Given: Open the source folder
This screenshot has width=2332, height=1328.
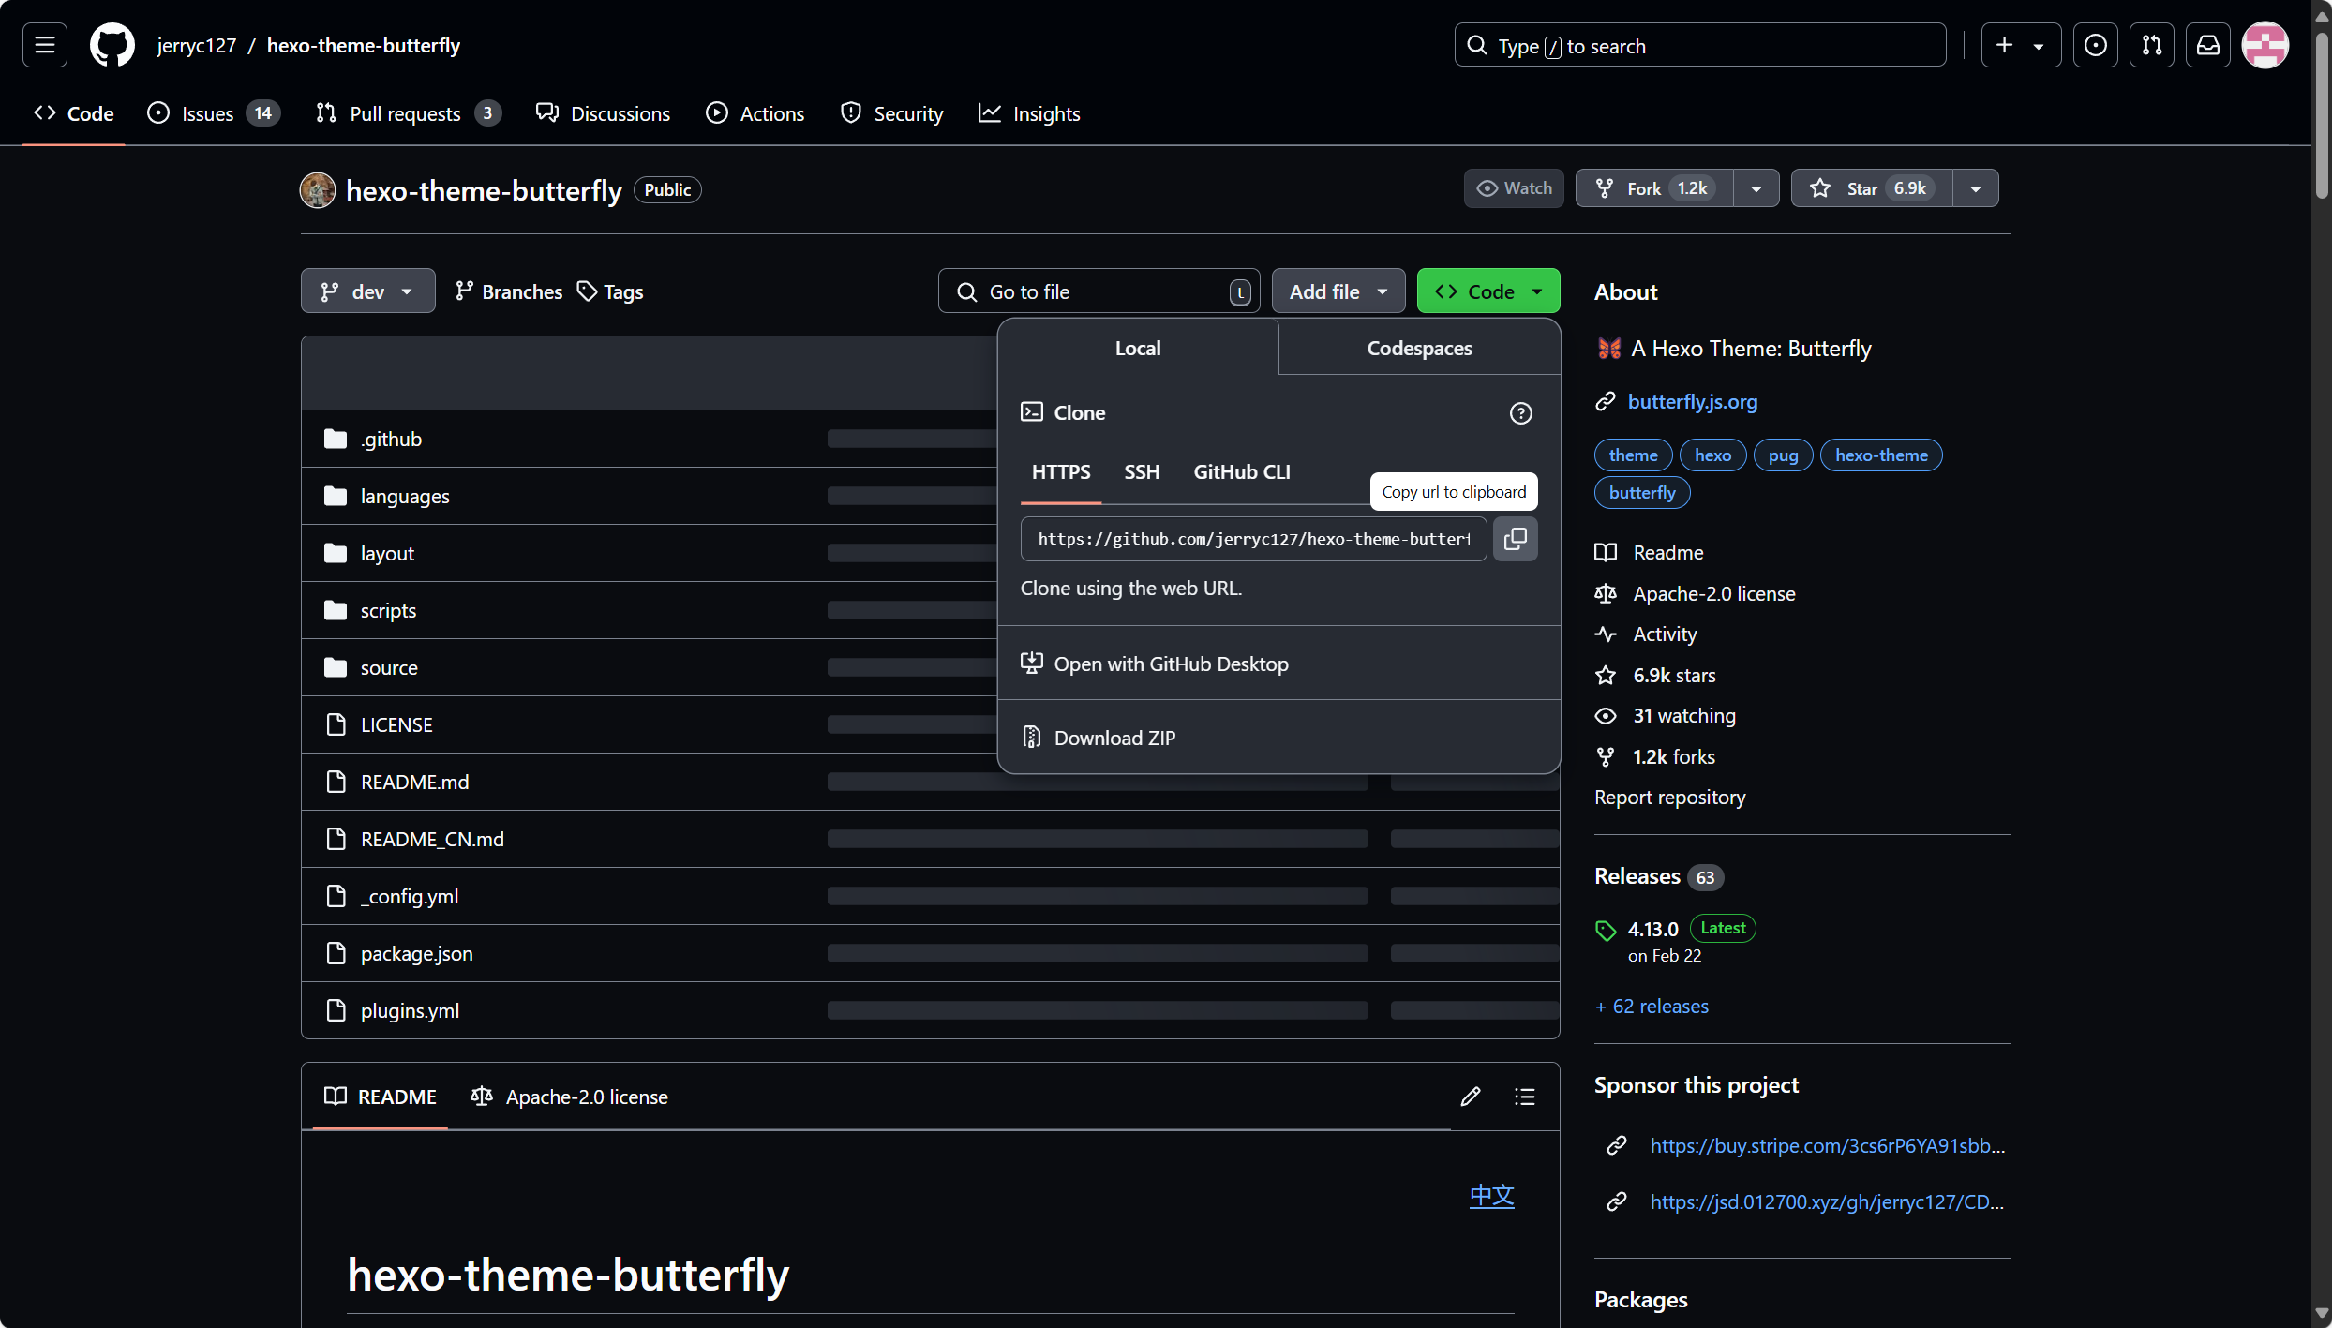Looking at the screenshot, I should pyautogui.click(x=389, y=667).
